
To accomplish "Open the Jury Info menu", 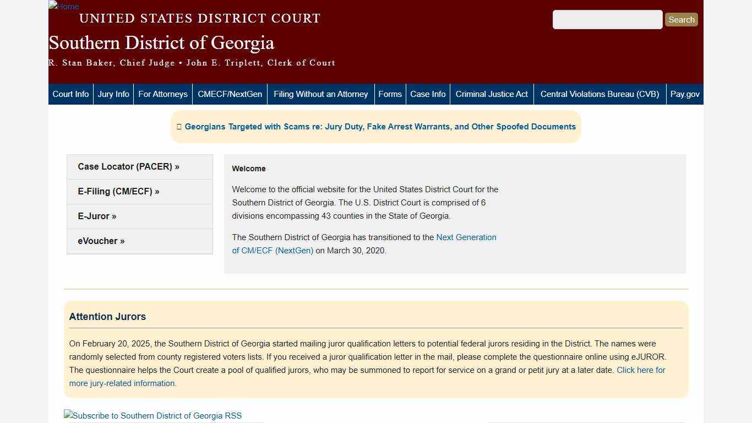I will (113, 94).
